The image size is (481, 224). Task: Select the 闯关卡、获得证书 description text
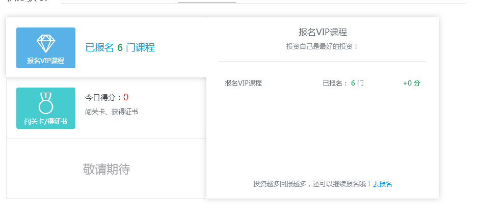111,111
